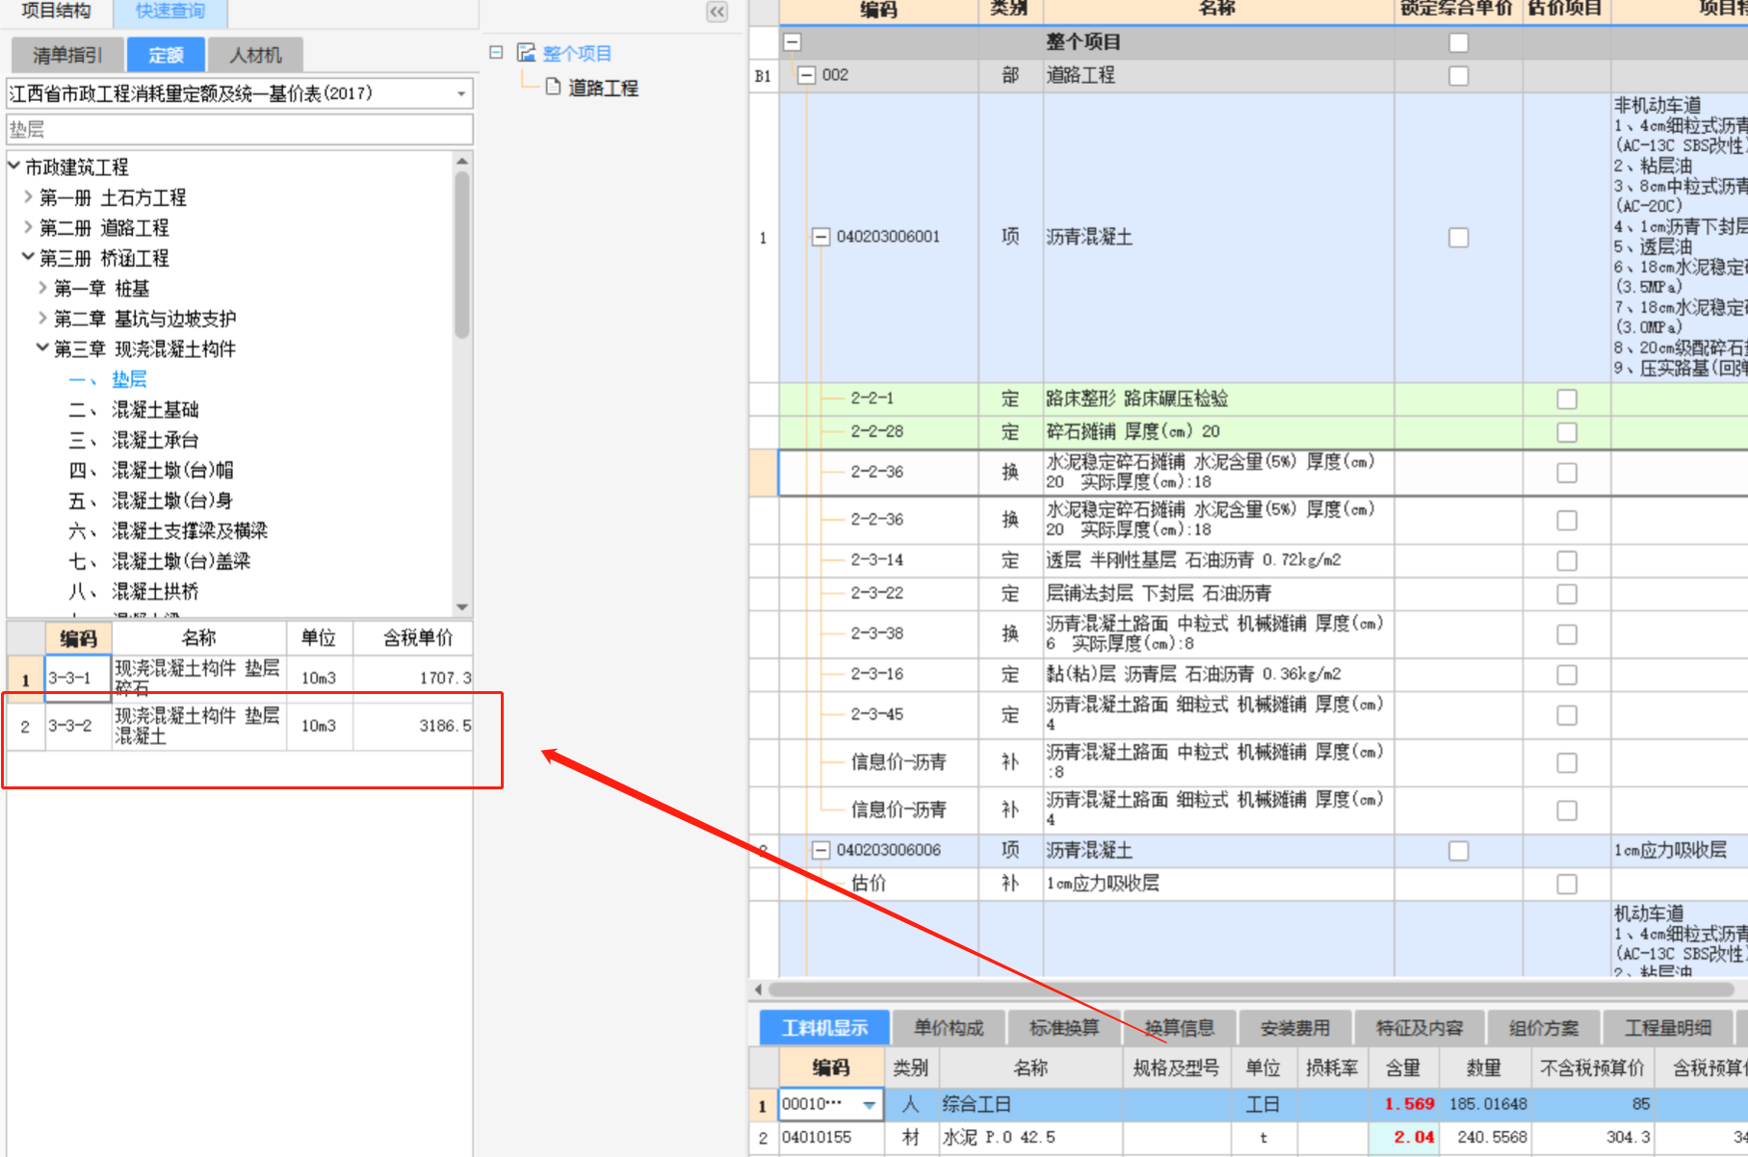Select the 工料机显示 bottom tab
Viewport: 1748px width, 1157px height.
pos(824,1028)
